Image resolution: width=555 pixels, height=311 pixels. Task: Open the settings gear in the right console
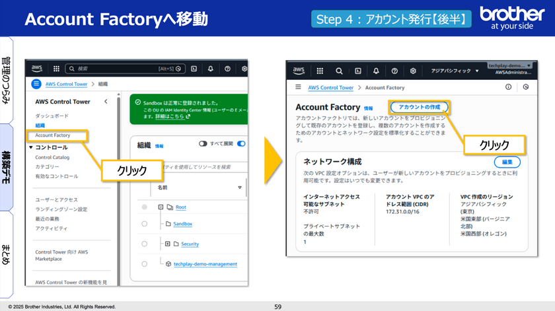[x=413, y=71]
